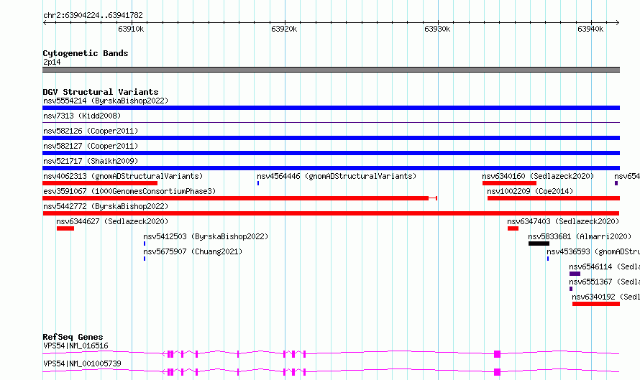
Task: Click the 2p14 cytogenetic band bar
Action: tap(331, 70)
